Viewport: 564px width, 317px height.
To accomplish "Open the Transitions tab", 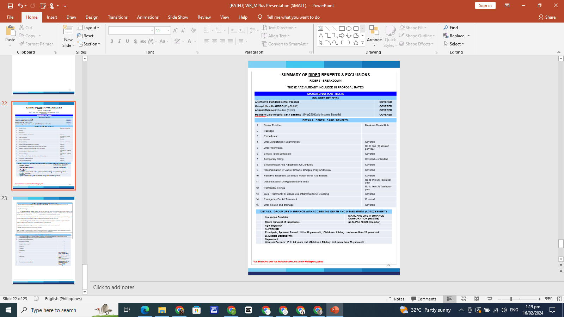I will (118, 17).
